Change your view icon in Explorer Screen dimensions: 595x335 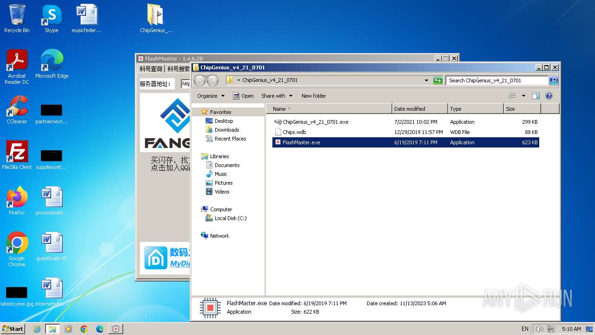click(x=512, y=96)
